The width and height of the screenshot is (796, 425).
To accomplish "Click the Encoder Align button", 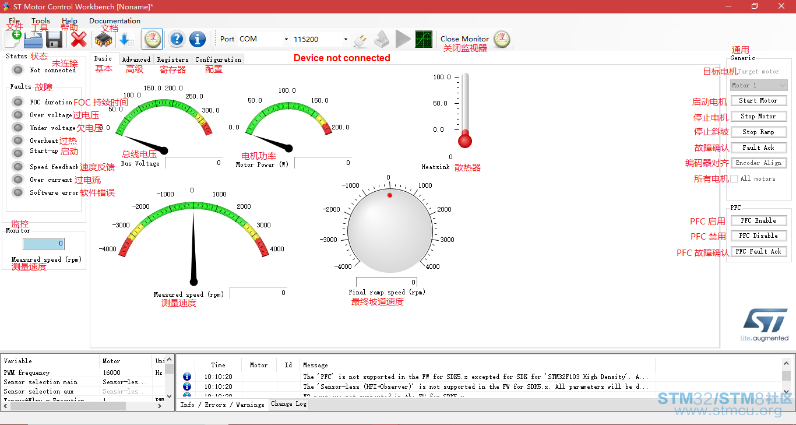I will (x=759, y=163).
